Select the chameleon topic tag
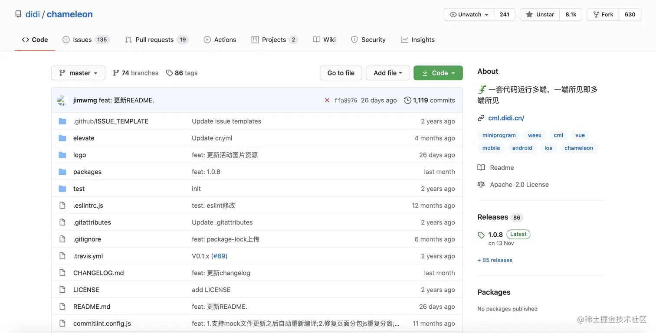Image resolution: width=656 pixels, height=333 pixels. [579, 148]
